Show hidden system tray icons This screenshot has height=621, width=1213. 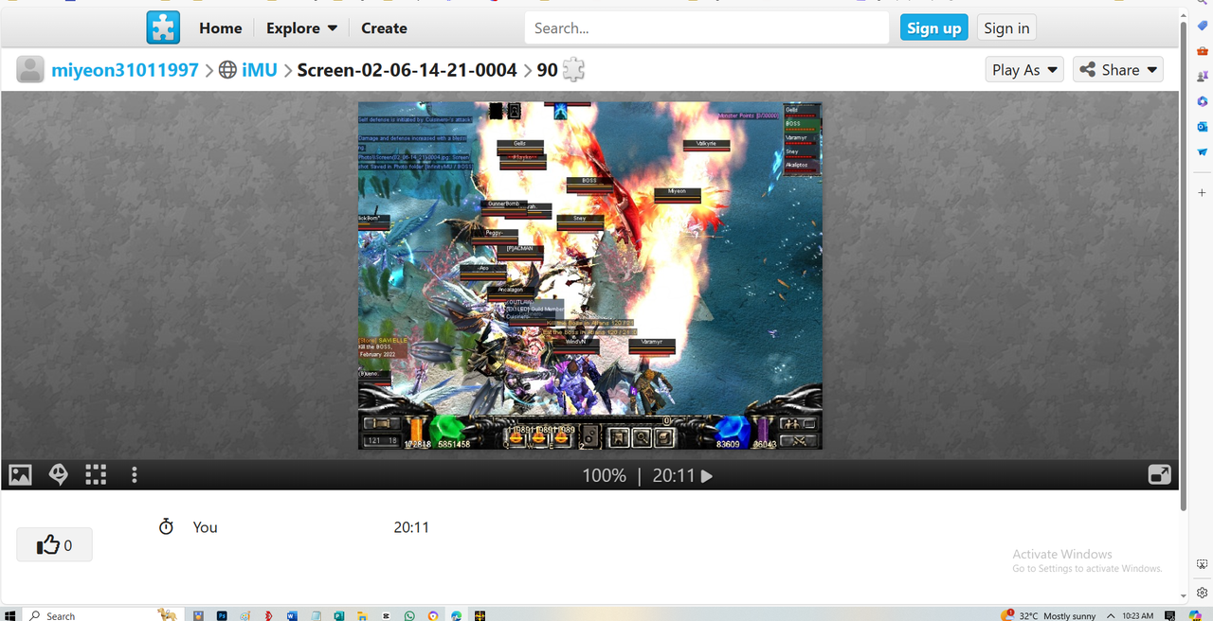(x=1111, y=615)
